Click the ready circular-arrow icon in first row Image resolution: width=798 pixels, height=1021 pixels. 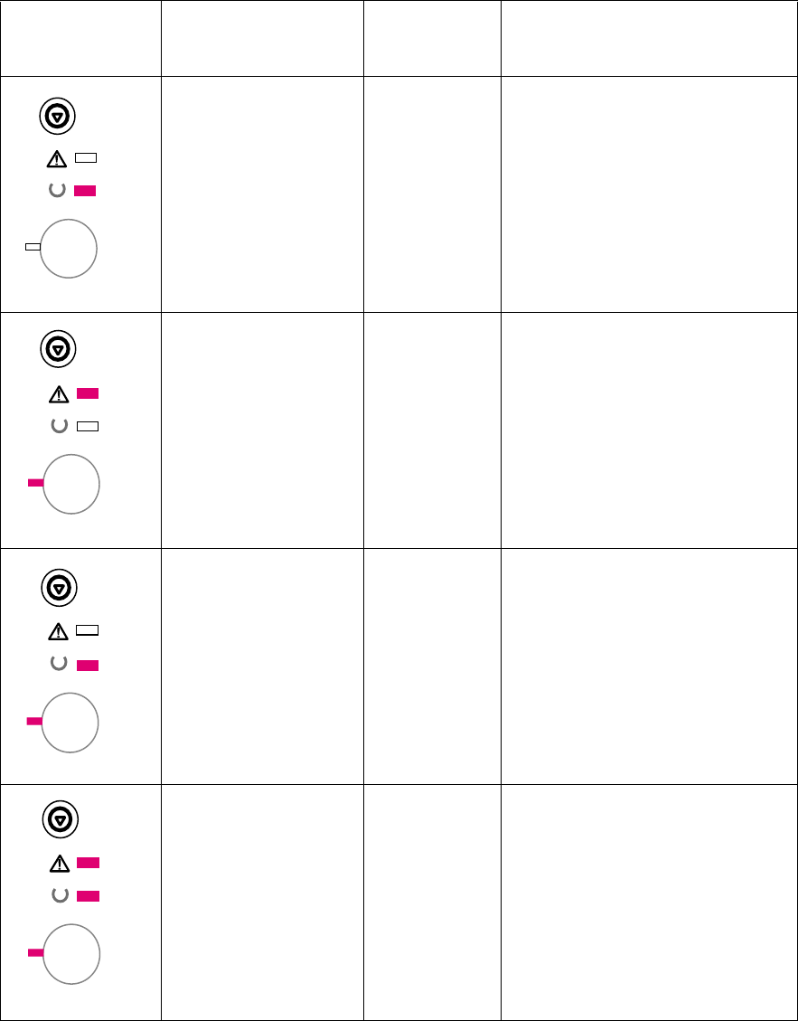point(57,191)
